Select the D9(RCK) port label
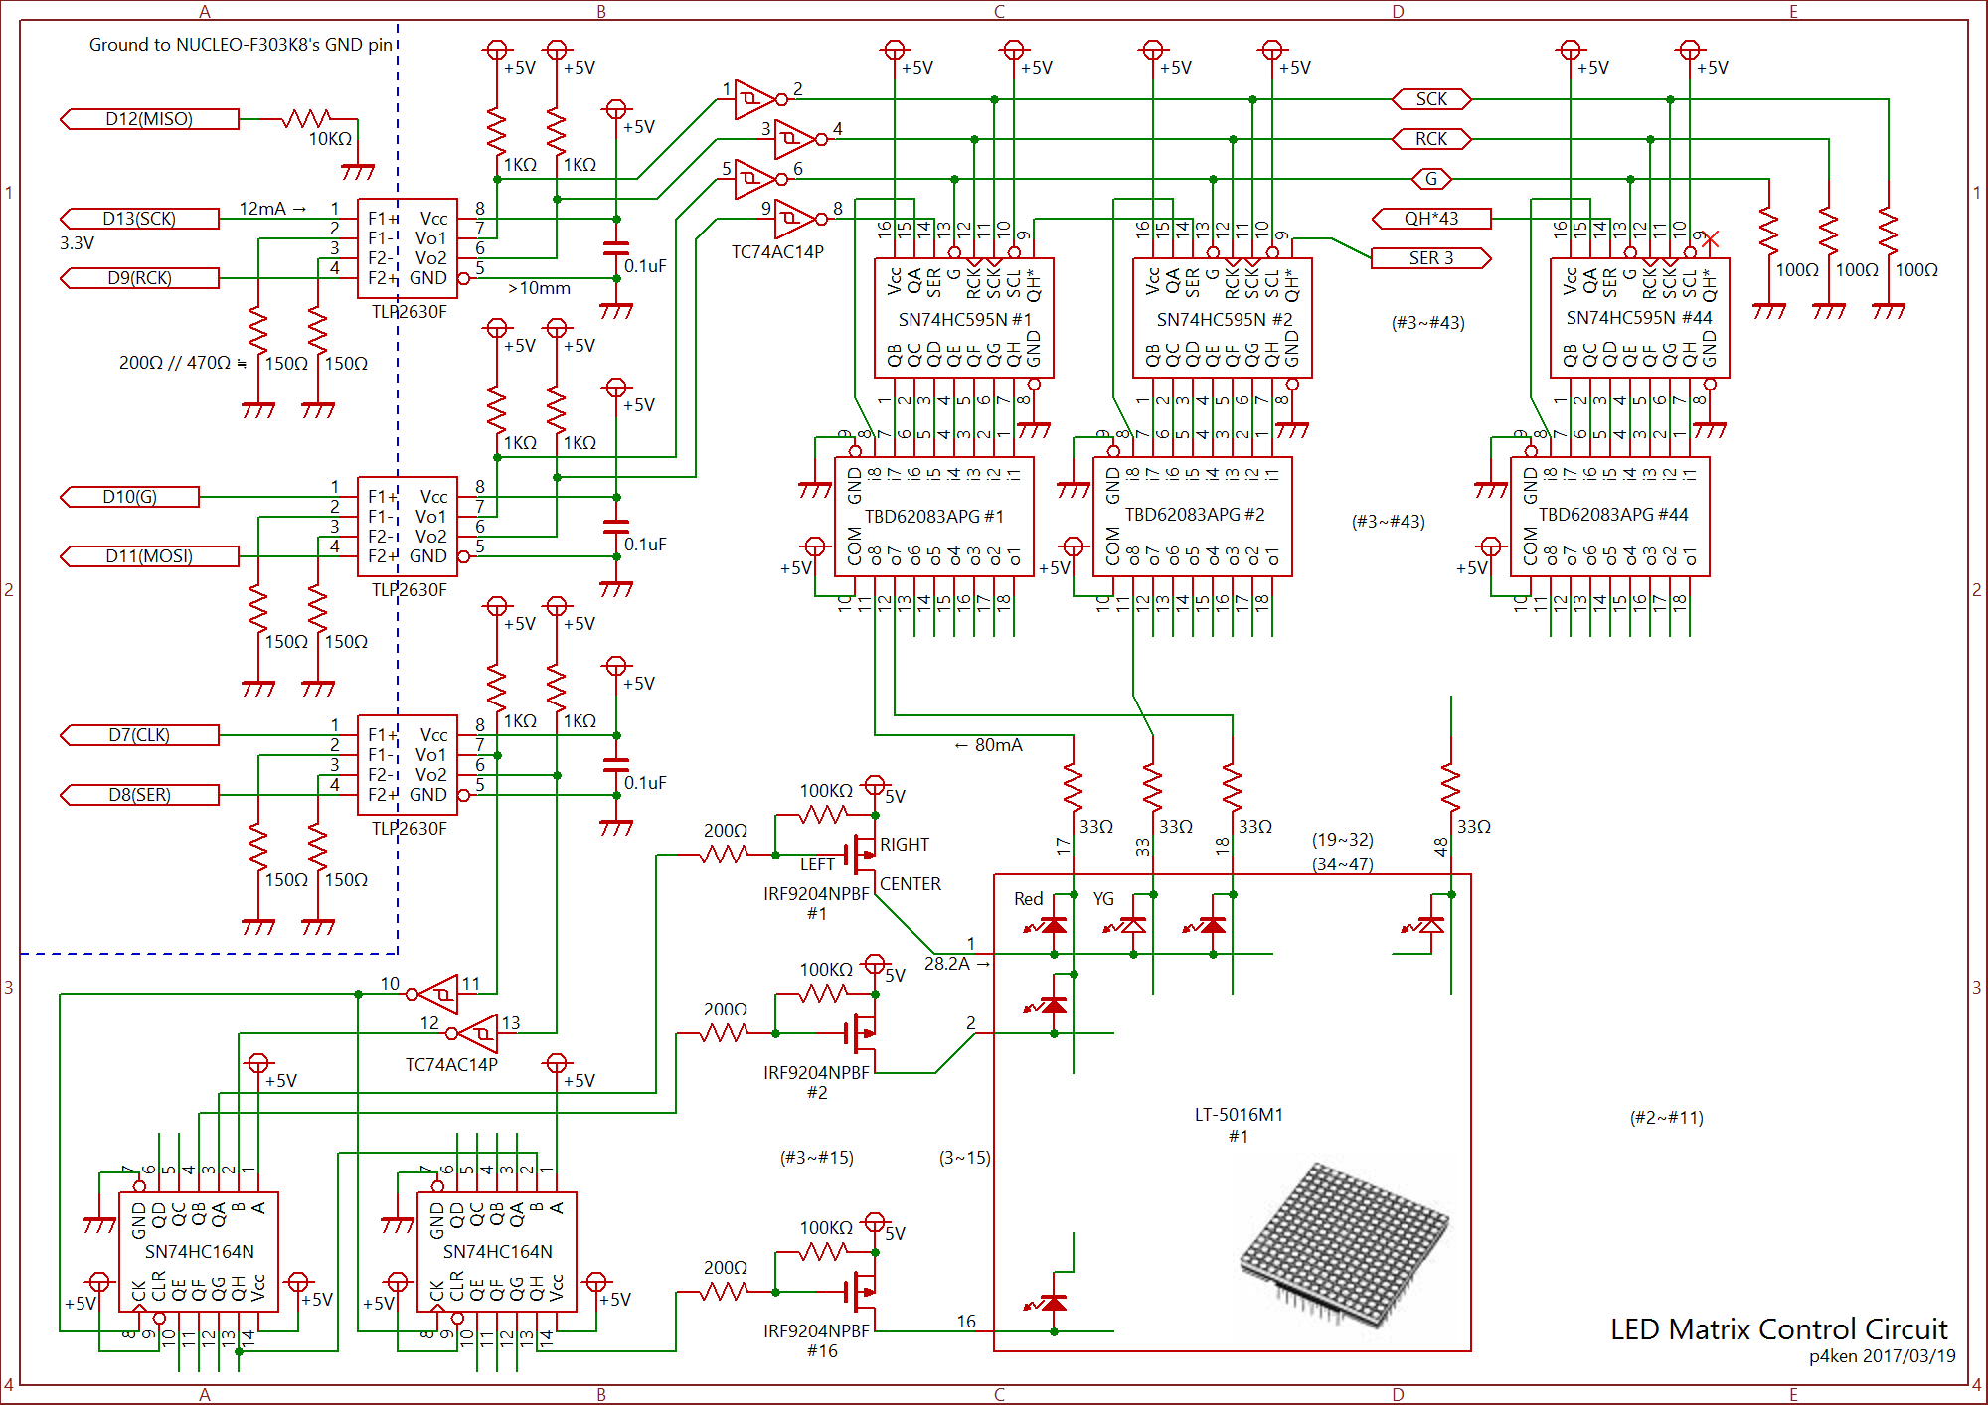The image size is (1988, 1405). (x=139, y=278)
